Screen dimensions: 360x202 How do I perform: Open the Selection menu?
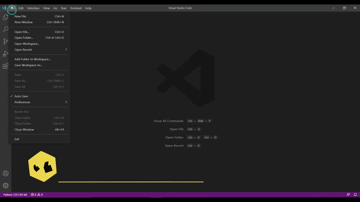pos(33,8)
